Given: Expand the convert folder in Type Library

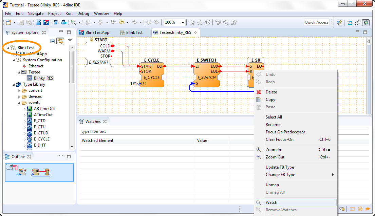Looking at the screenshot, I should [19, 90].
